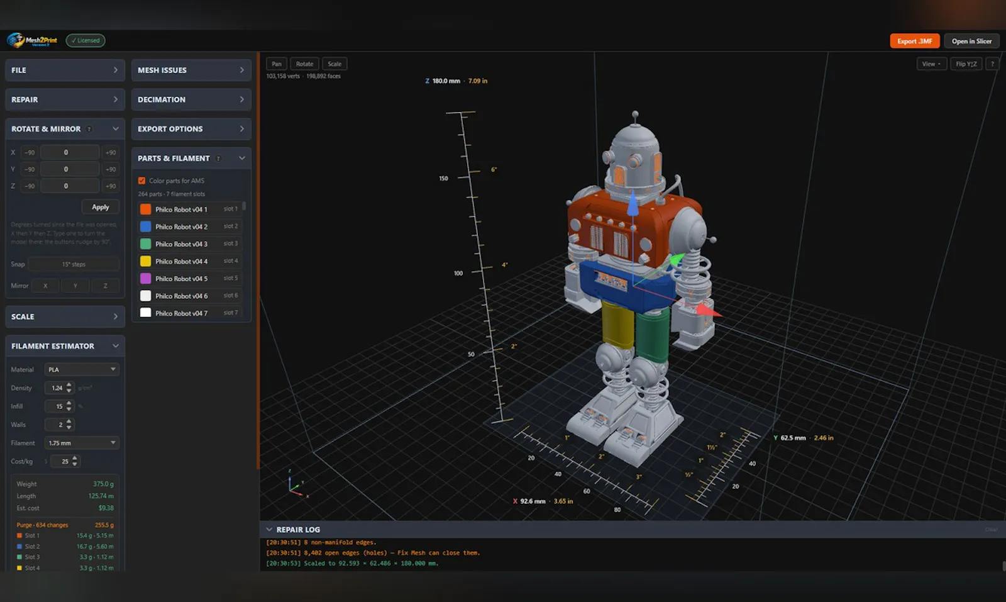Image resolution: width=1006 pixels, height=602 pixels.
Task: Rotate Y by +90 degrees
Action: [x=111, y=169]
